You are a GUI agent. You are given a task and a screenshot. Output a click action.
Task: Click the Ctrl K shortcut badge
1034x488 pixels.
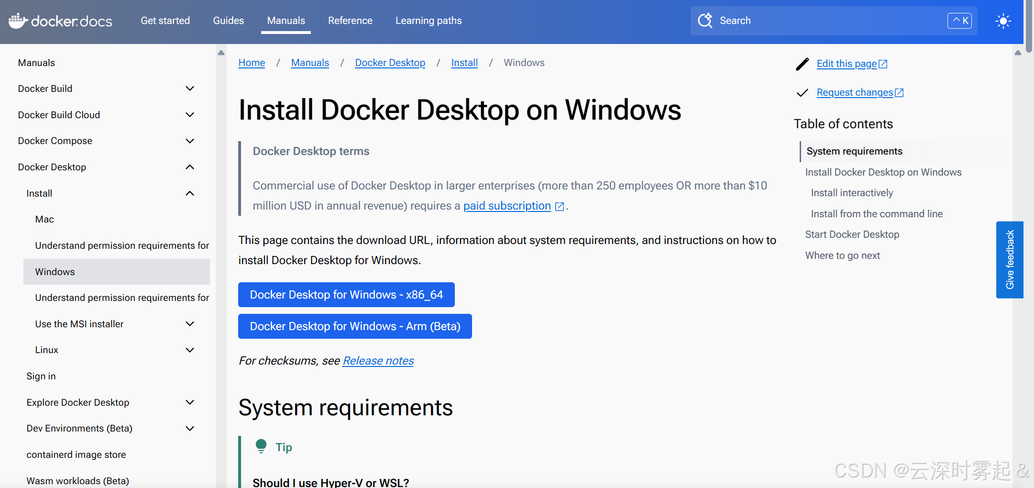coord(960,21)
